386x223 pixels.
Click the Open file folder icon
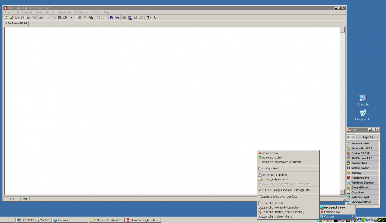click(x=12, y=17)
